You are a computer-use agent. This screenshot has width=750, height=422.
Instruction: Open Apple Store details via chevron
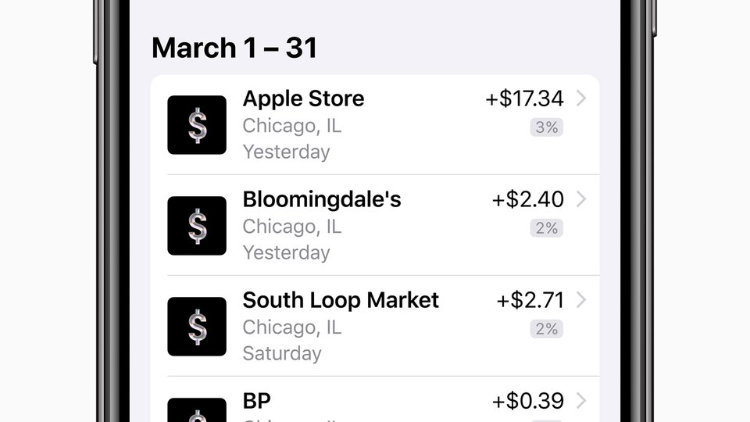click(x=581, y=98)
